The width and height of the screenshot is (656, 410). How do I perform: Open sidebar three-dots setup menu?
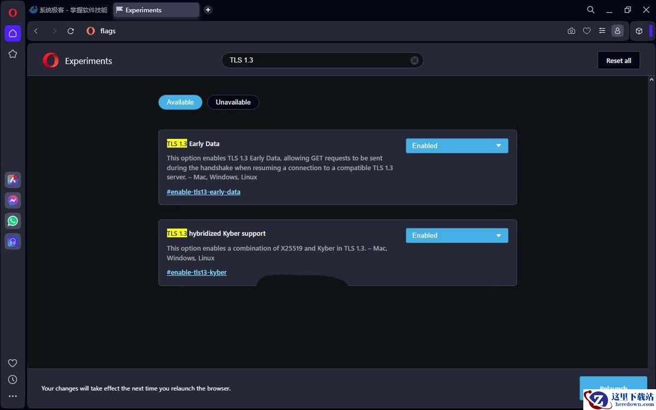pyautogui.click(x=13, y=396)
